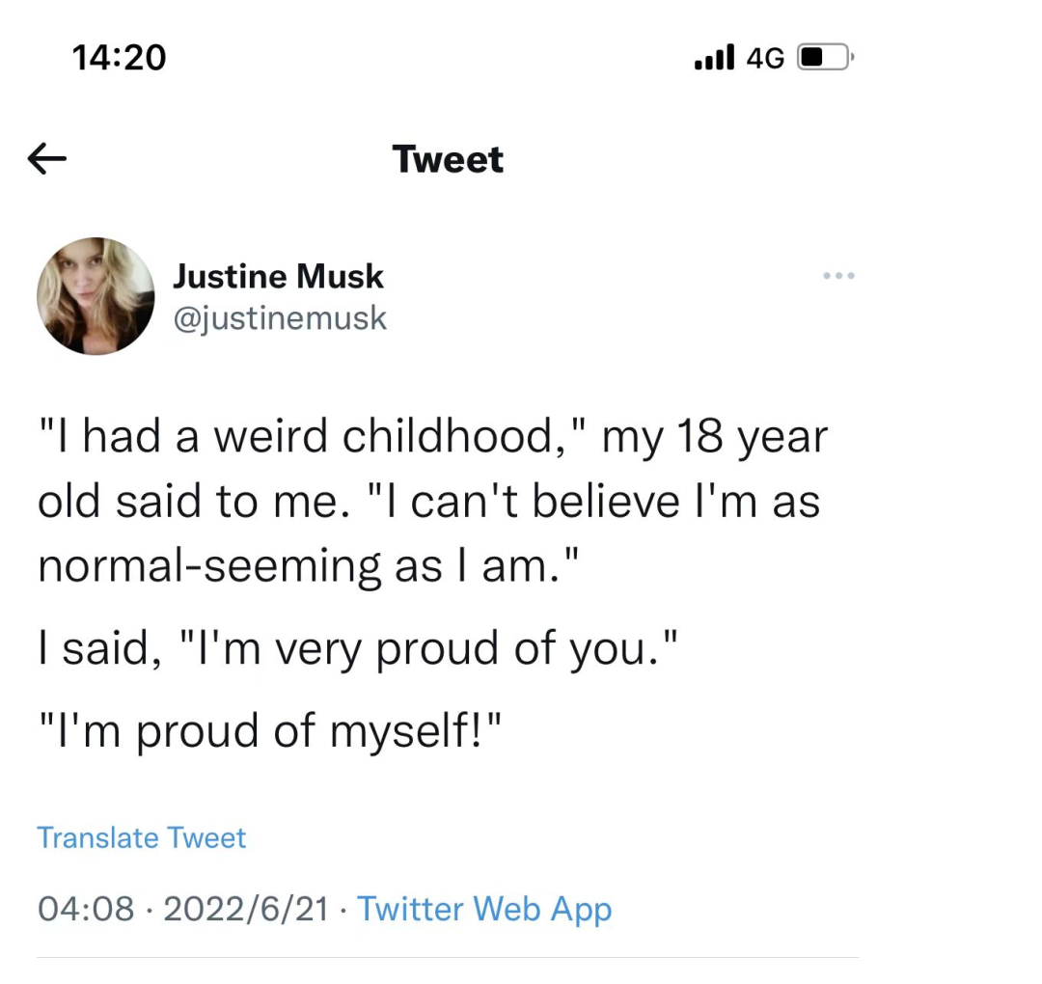Viewport: 1042px width, 984px height.
Task: Open the three-dot more options menu
Action: [838, 277]
